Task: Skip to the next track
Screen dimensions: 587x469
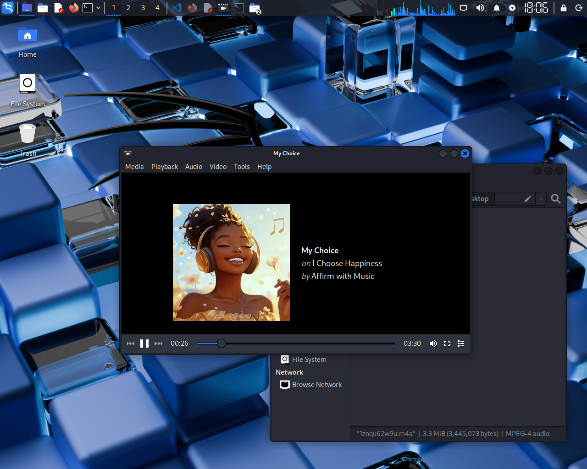Action: pyautogui.click(x=158, y=344)
